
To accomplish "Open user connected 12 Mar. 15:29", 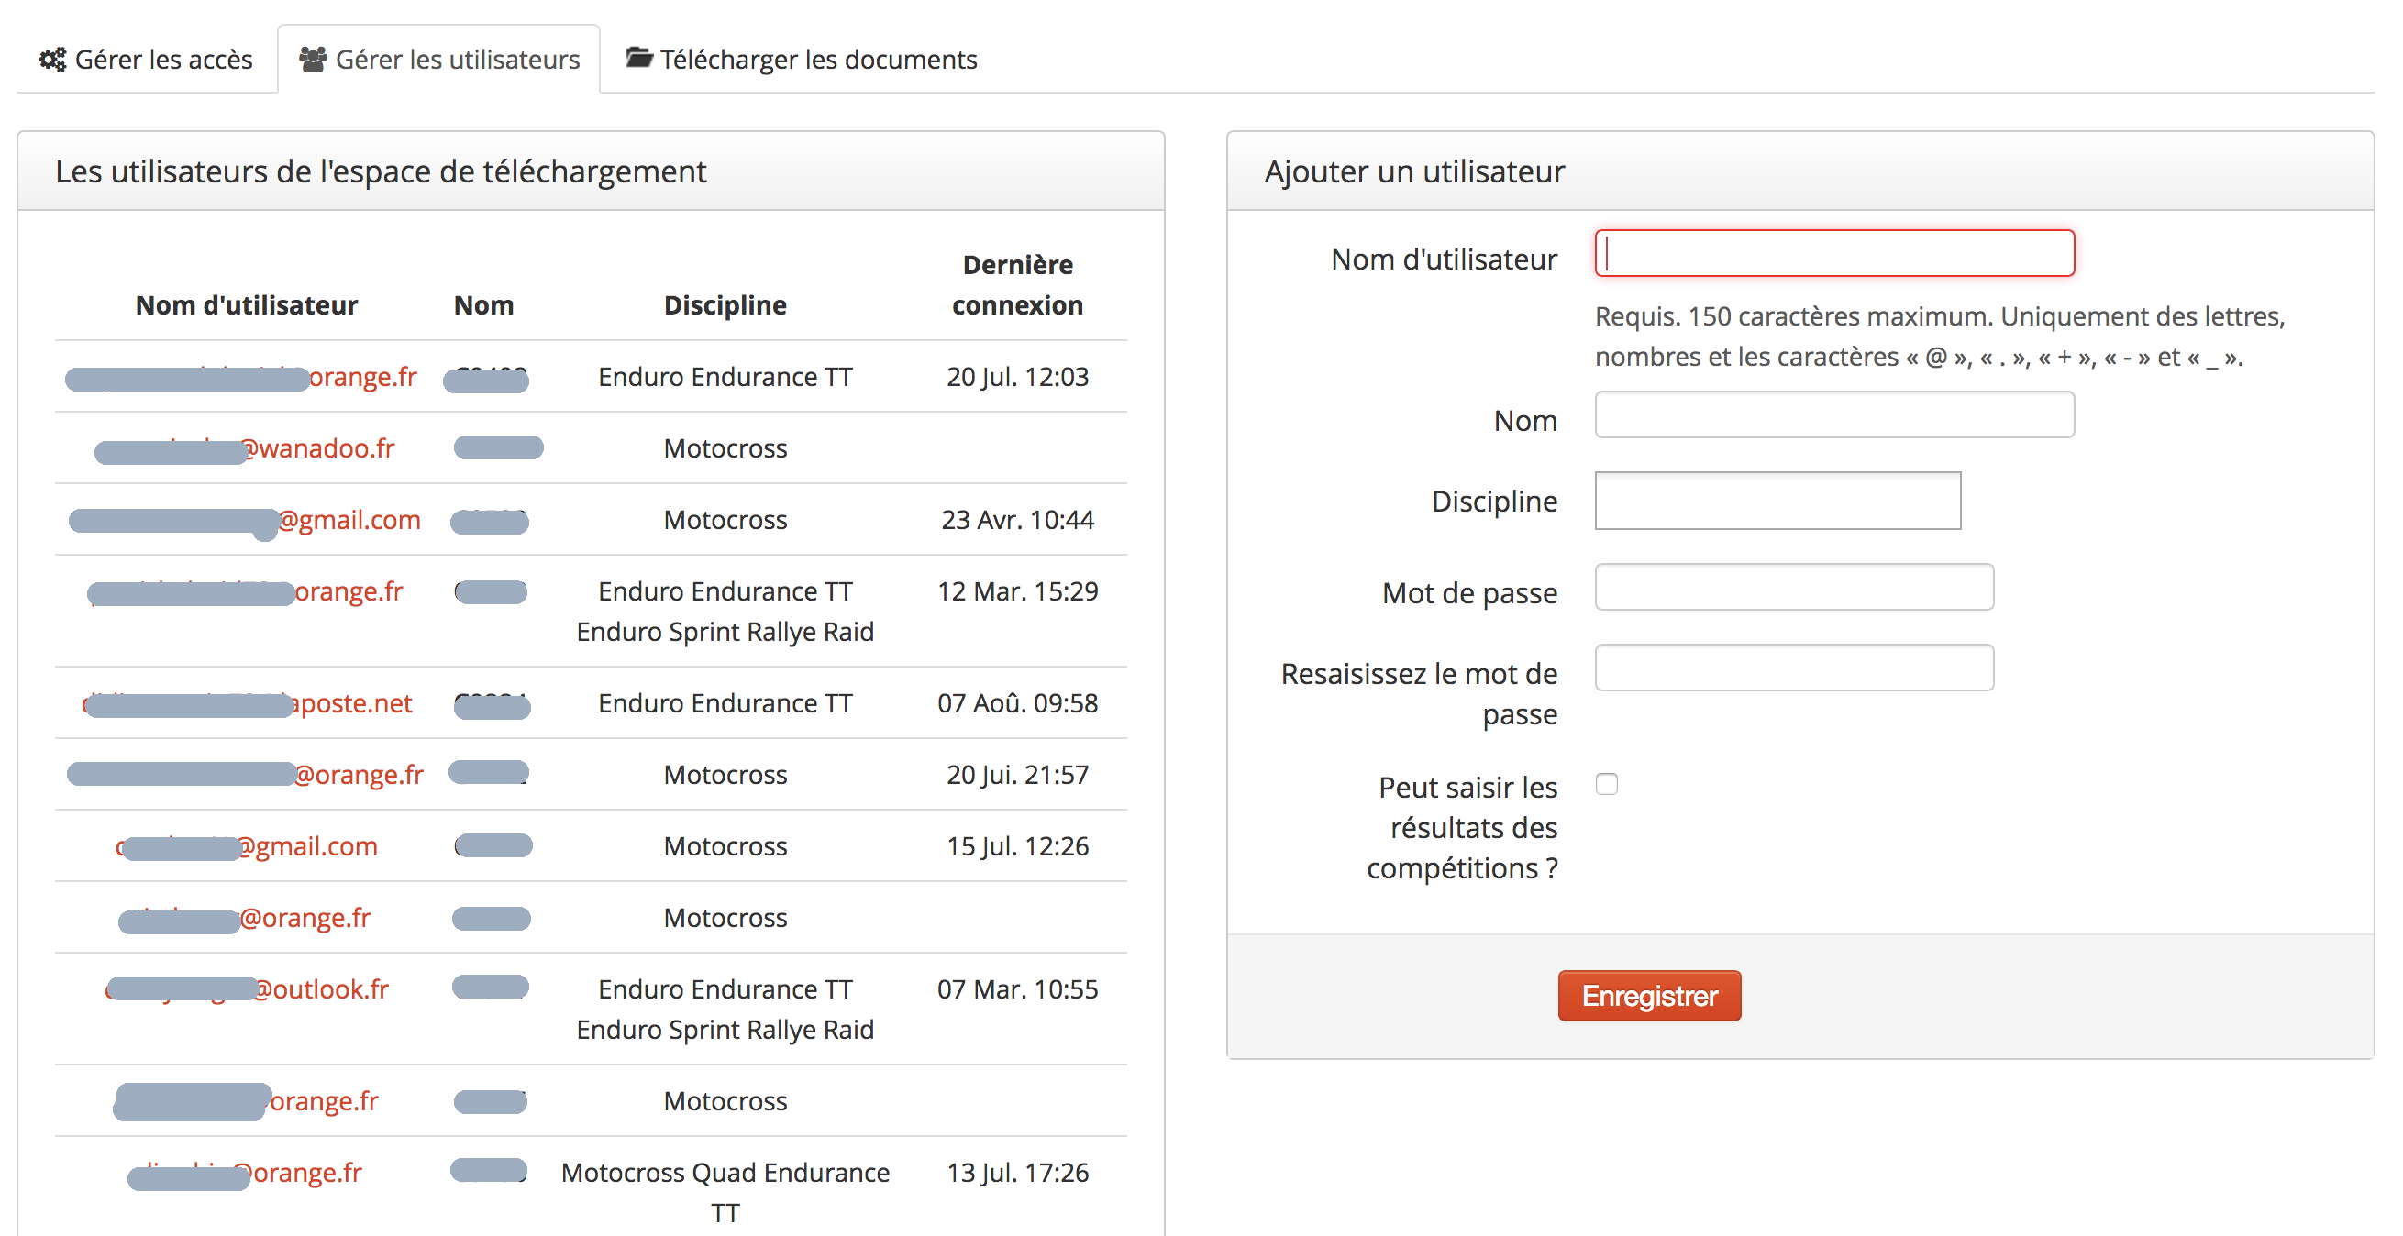I will coord(244,592).
